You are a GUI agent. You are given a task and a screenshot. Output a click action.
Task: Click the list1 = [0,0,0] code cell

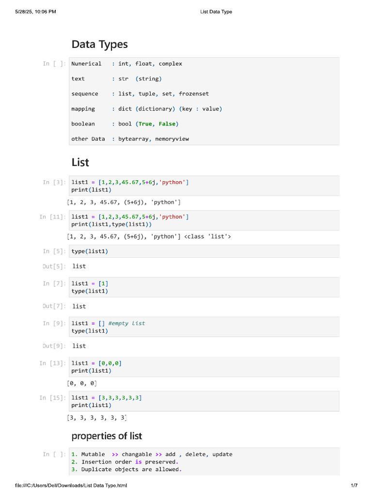(204, 367)
